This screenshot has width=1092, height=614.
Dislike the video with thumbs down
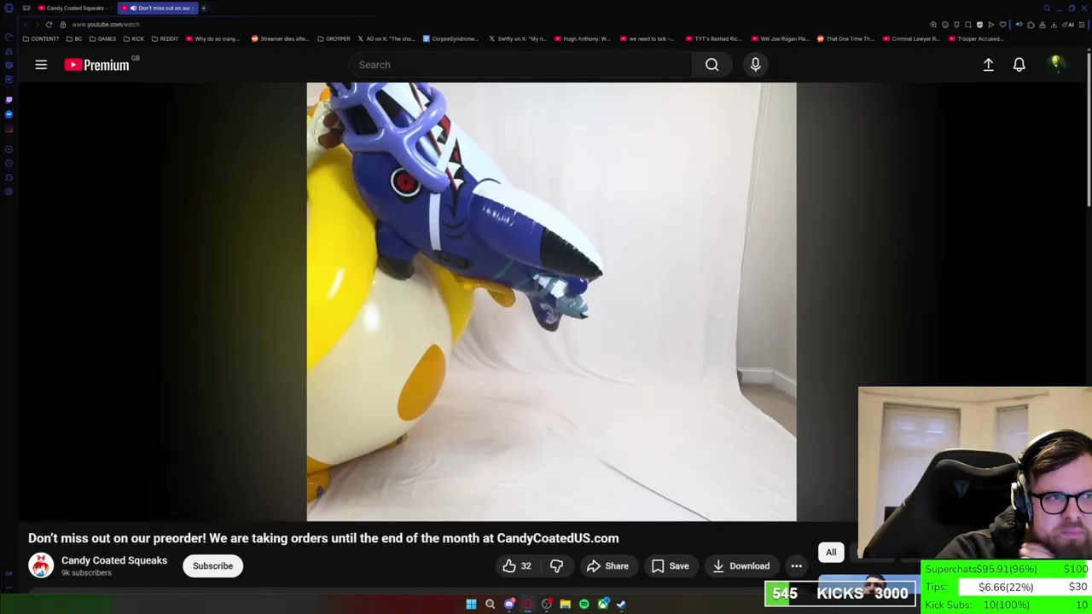pyautogui.click(x=556, y=565)
